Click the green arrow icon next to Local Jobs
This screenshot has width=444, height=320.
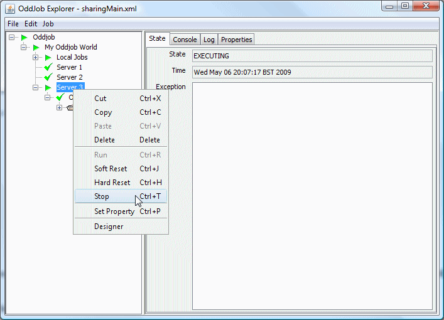click(48, 58)
